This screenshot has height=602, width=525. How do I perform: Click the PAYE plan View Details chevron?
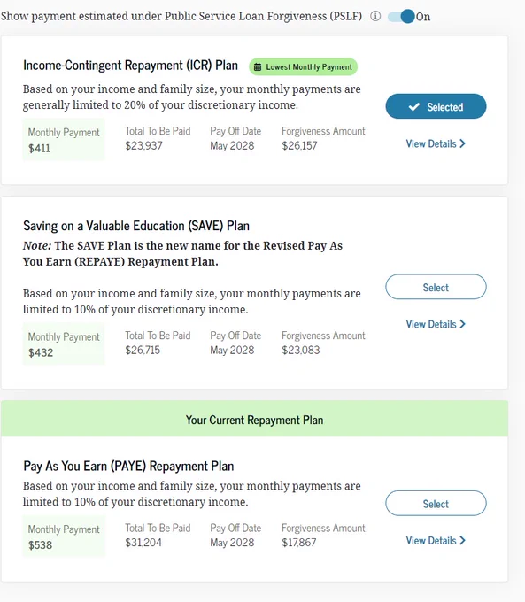[x=462, y=541]
